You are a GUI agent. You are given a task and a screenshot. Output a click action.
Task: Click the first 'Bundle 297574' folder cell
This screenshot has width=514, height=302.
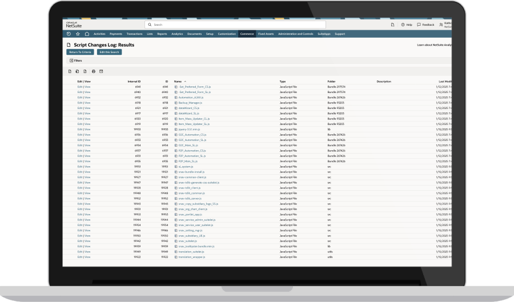tap(336, 87)
